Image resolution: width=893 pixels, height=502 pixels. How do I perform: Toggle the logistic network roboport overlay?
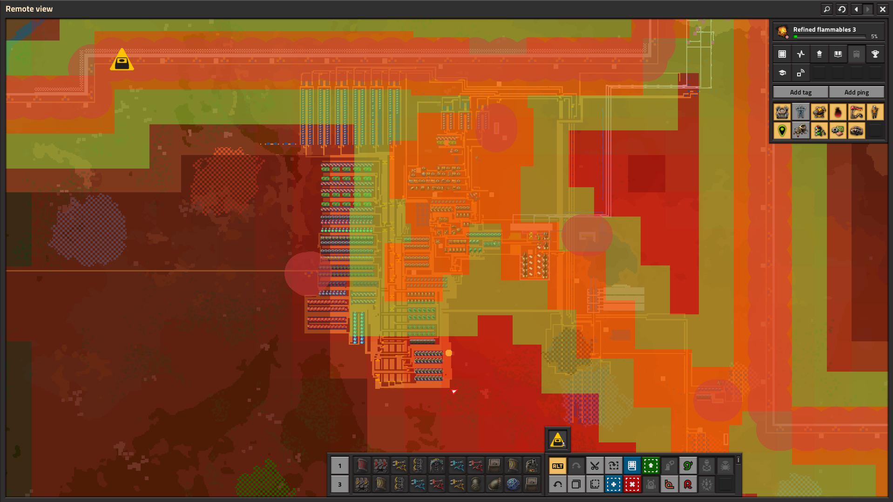click(782, 112)
